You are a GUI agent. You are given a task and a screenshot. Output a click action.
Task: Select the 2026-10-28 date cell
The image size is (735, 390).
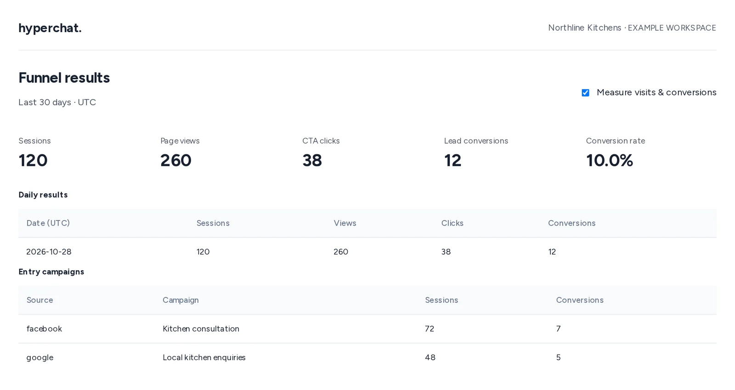click(x=49, y=252)
